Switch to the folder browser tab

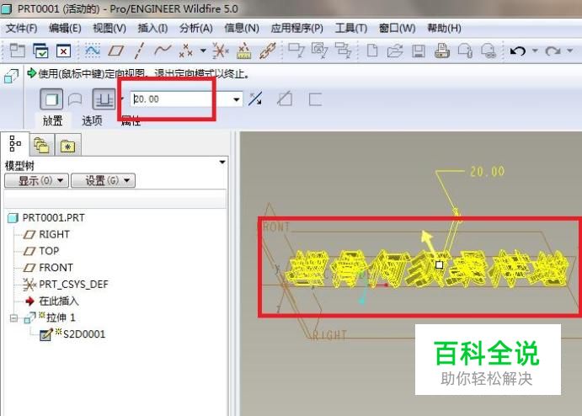point(41,145)
